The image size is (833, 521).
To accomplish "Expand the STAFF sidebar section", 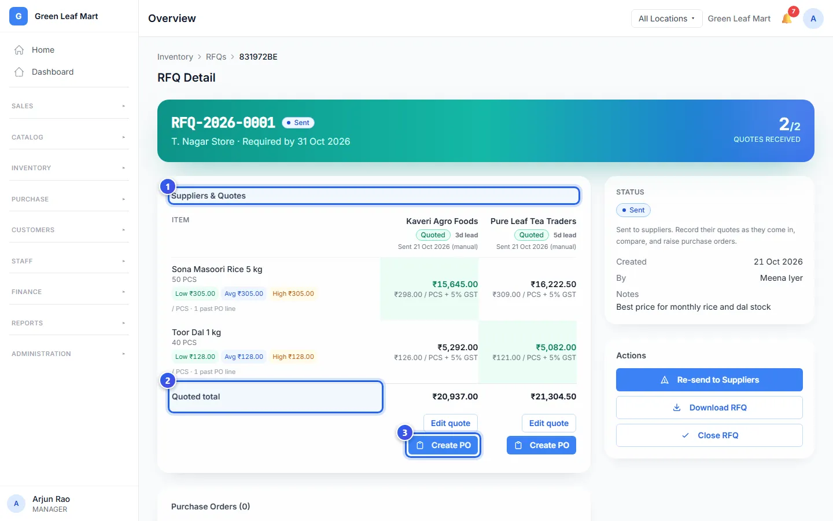I will (x=69, y=261).
